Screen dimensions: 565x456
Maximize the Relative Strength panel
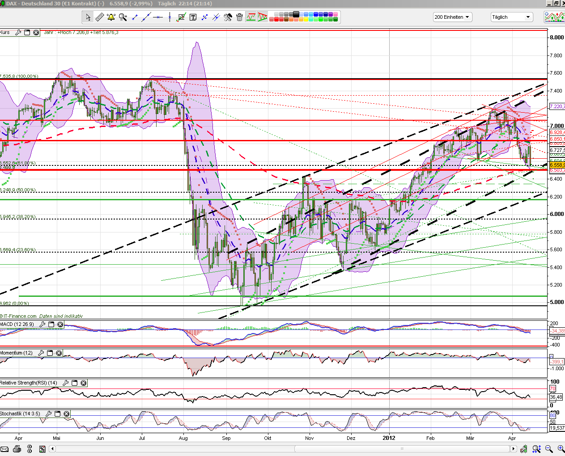click(74, 383)
